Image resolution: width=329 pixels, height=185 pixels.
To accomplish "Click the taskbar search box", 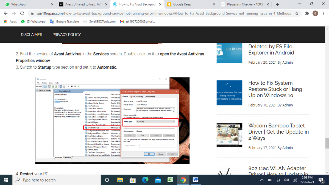I will click(57, 180).
